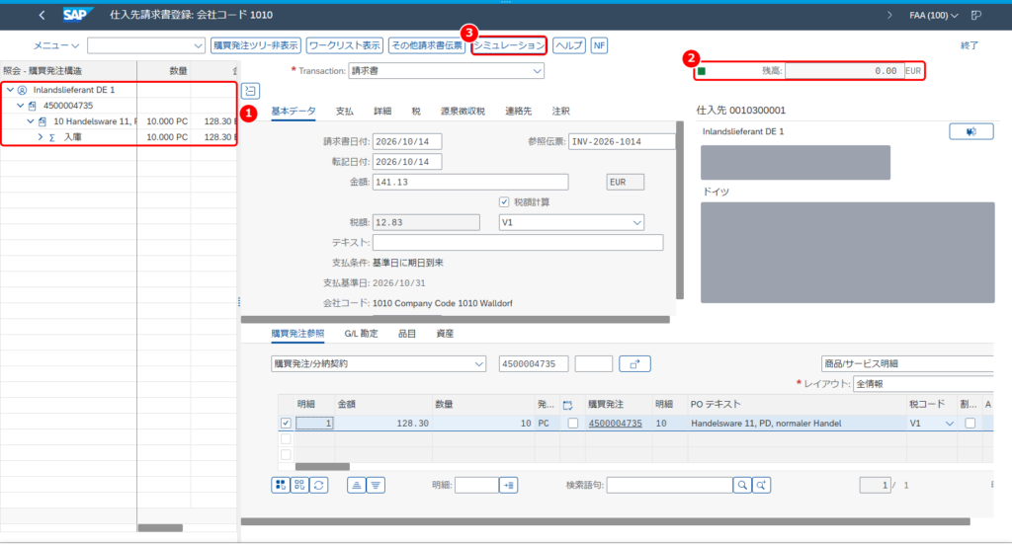The width and height of the screenshot is (1012, 545).
Task: Click the green balance status indicator
Action: [702, 71]
